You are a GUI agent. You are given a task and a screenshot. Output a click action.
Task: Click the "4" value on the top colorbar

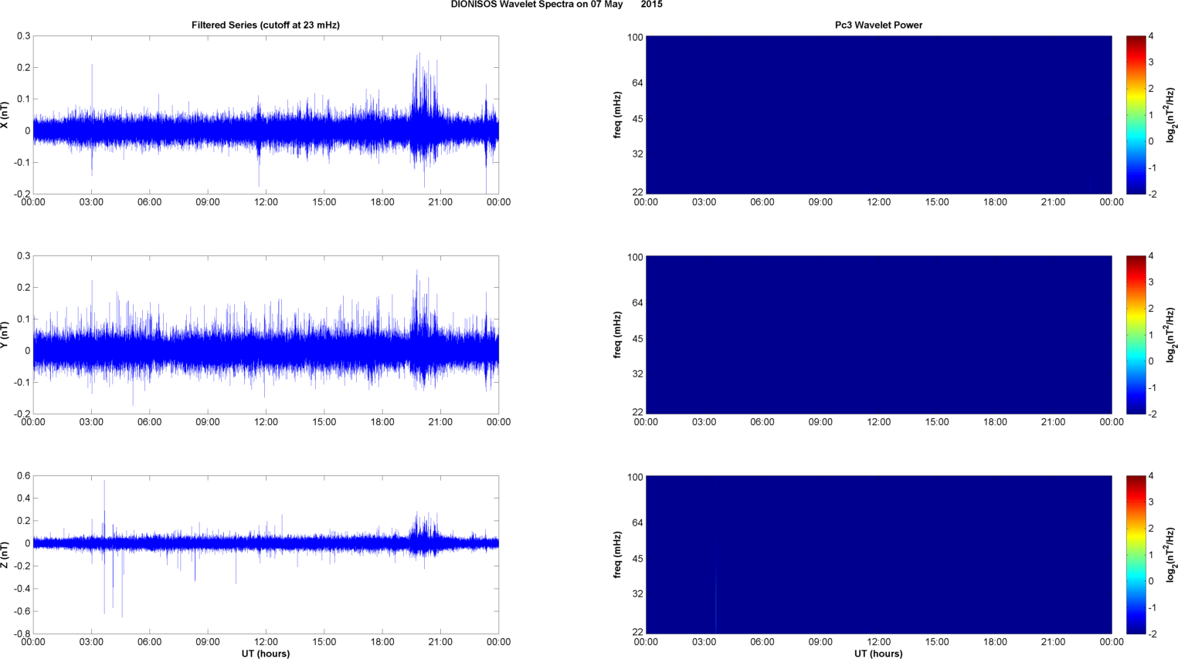pos(1151,36)
